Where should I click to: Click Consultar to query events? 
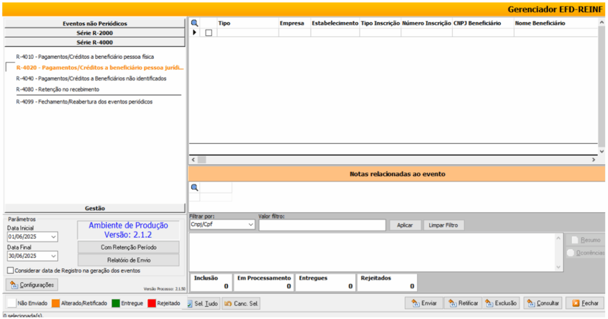(x=543, y=303)
